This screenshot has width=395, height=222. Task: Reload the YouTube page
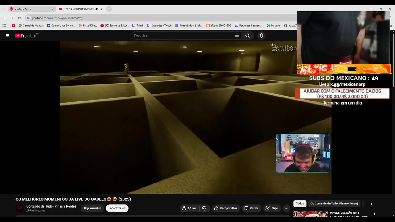tap(19, 18)
